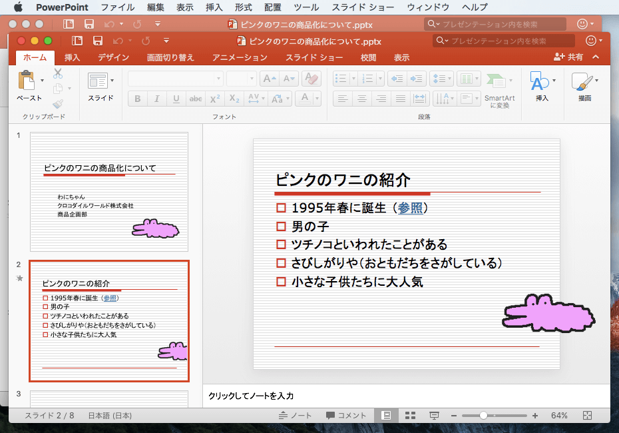Open the font size combo box
Image resolution: width=619 pixels, height=433 pixels.
(x=241, y=79)
